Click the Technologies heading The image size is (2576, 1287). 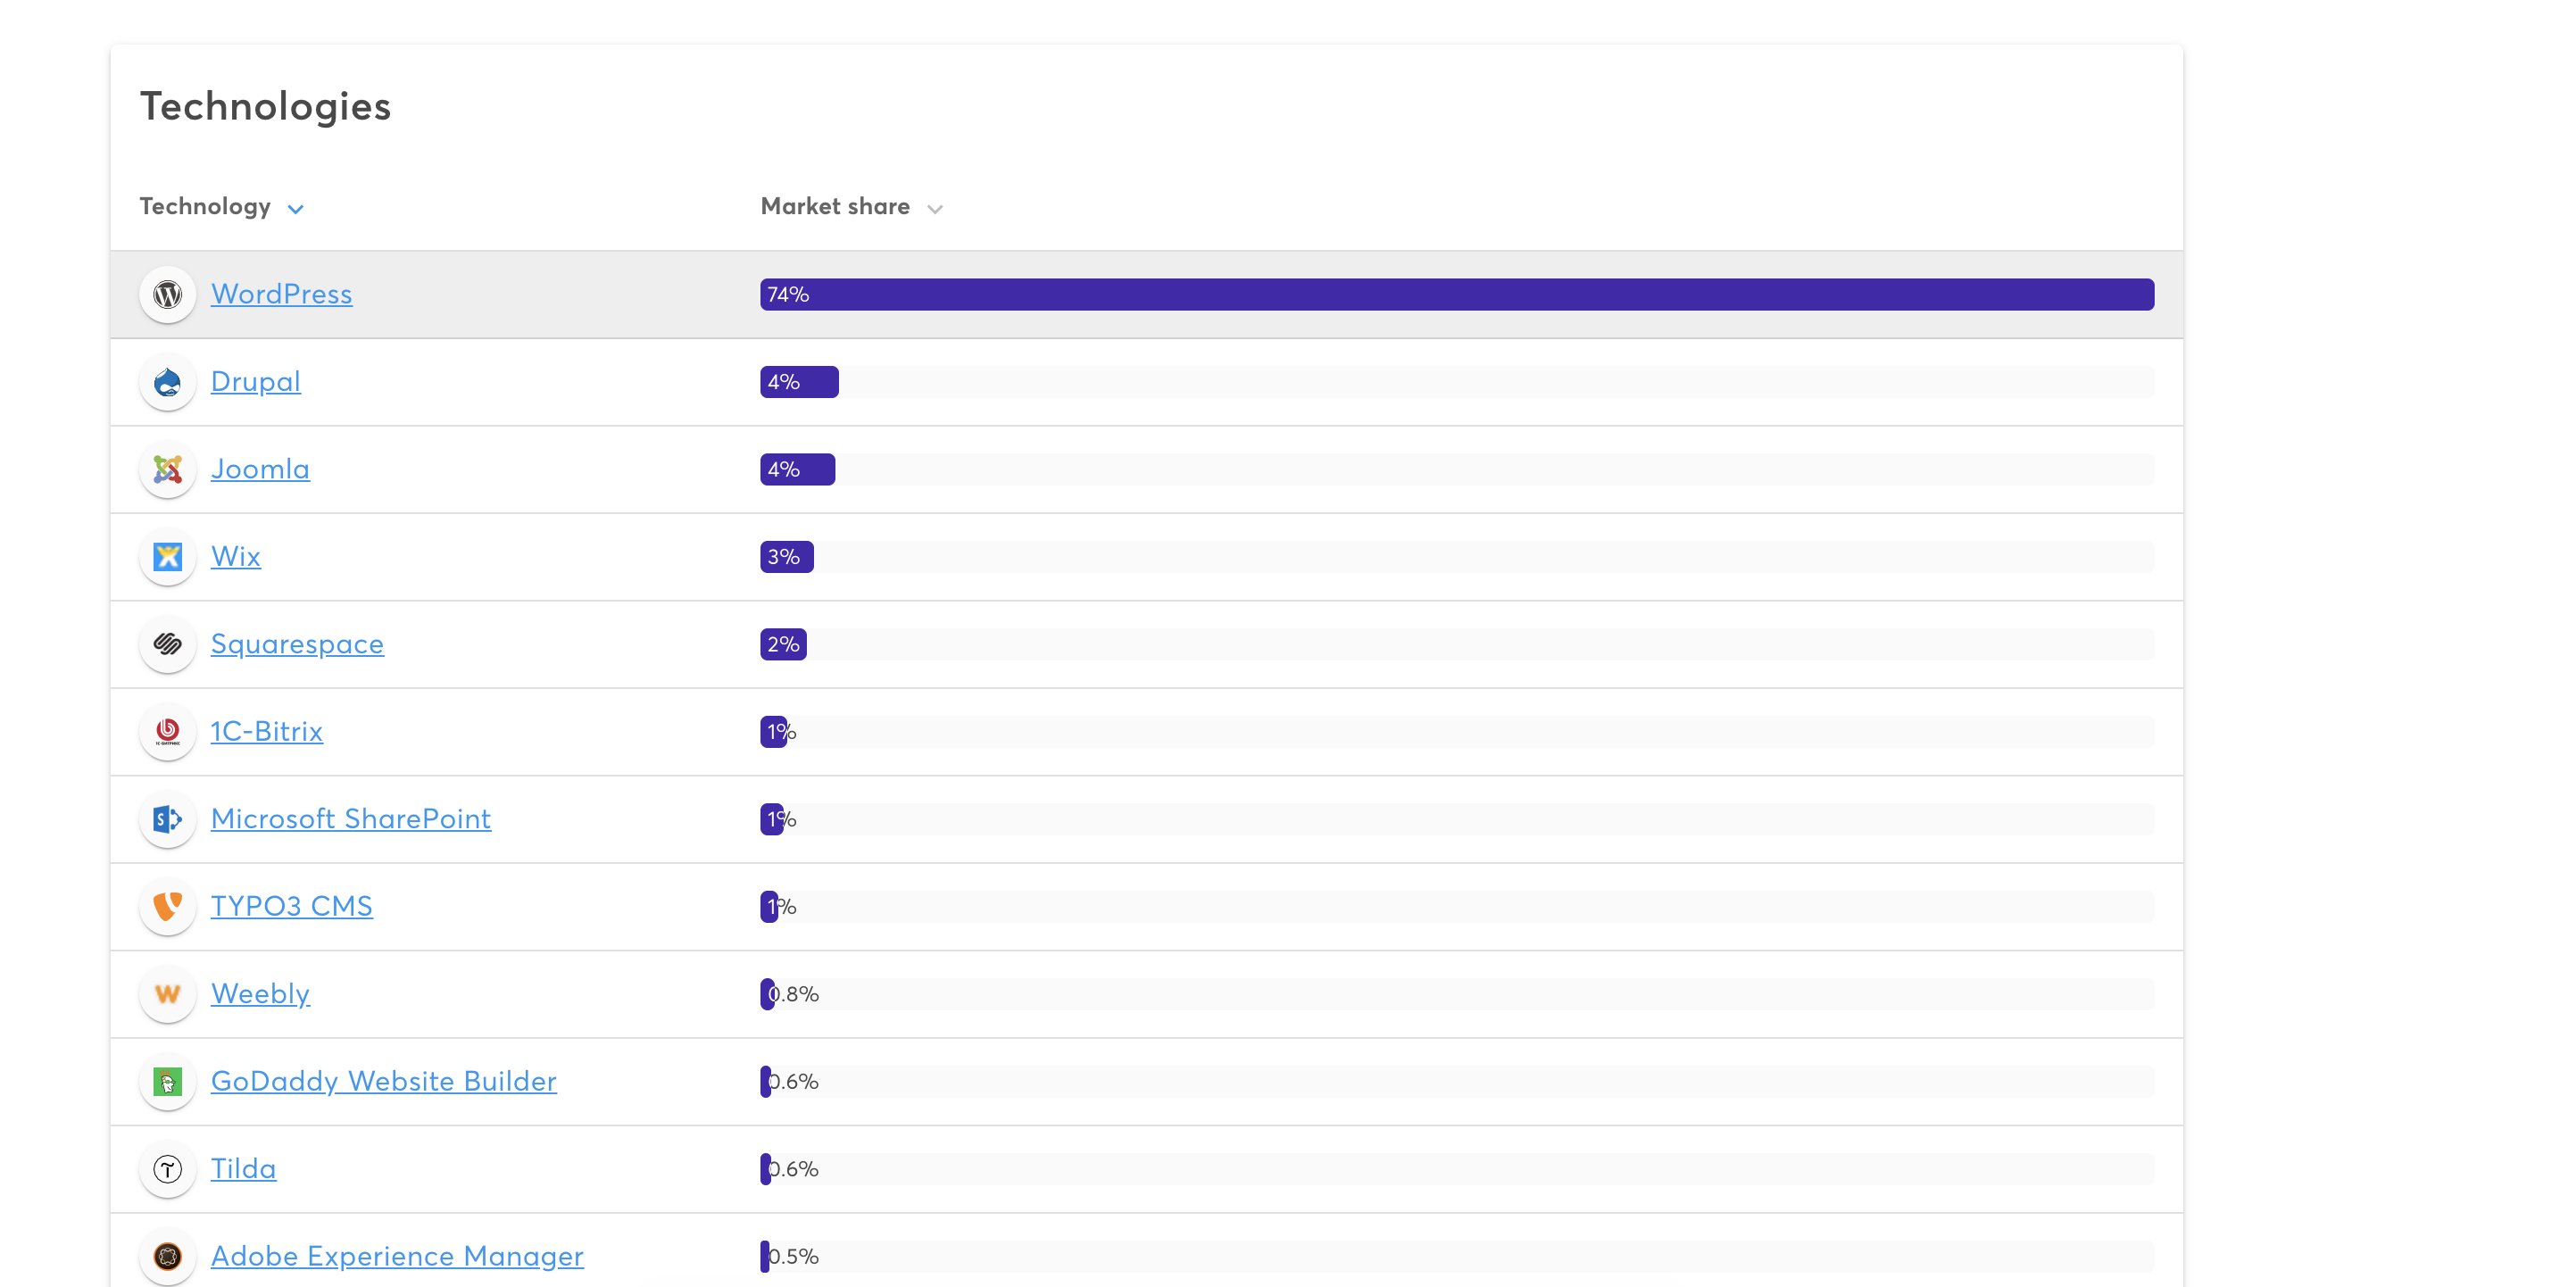[265, 107]
